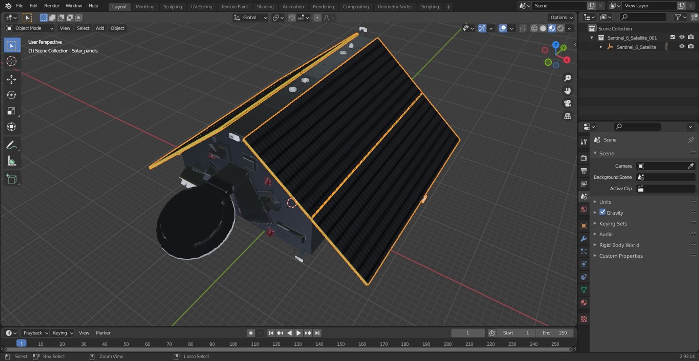The image size is (699, 361).
Task: Switch to the Shading workspace tab
Action: pos(265,7)
